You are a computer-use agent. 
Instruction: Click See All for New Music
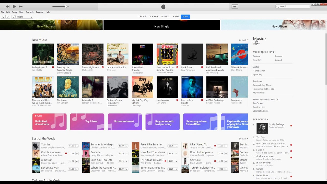coord(243,40)
